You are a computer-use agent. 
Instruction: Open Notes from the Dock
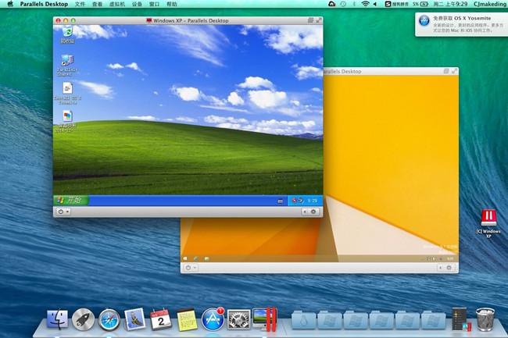click(187, 320)
